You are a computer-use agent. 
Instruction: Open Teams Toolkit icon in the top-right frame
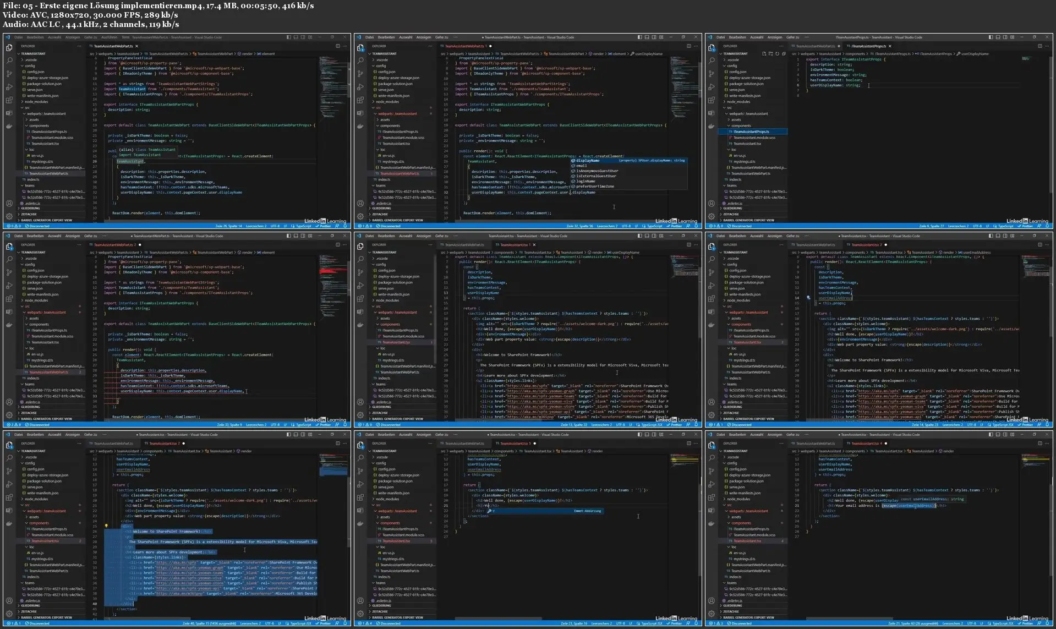pos(712,113)
